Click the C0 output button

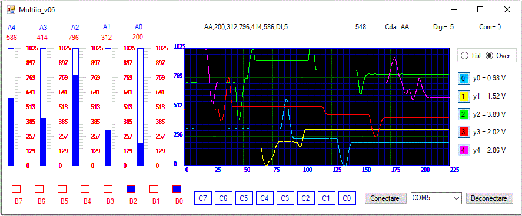tap(347, 198)
